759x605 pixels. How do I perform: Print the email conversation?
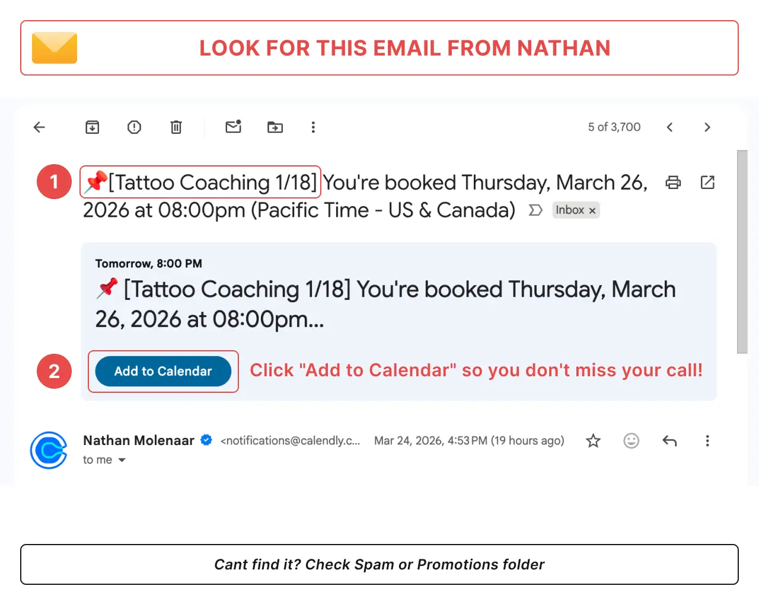click(x=673, y=182)
